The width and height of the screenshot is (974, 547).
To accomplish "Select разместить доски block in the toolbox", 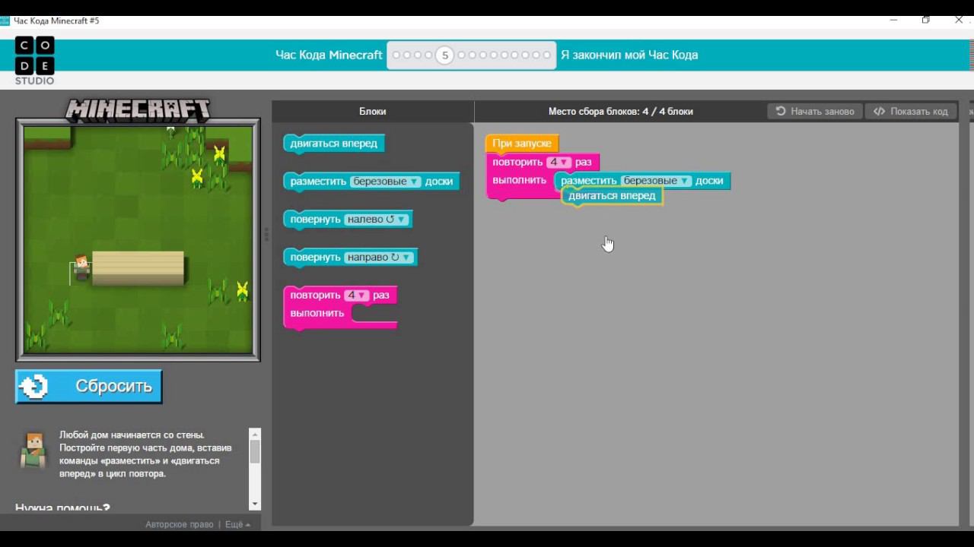I will (371, 182).
